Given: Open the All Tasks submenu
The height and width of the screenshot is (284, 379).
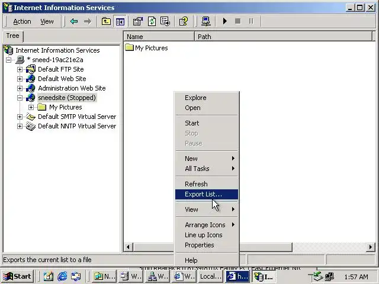Looking at the screenshot, I should 207,169.
